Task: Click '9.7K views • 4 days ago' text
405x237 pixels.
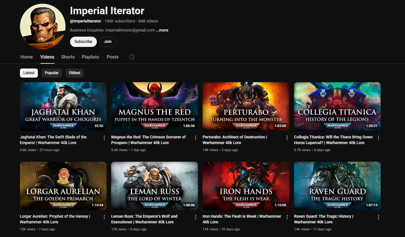Action: pos(312,150)
